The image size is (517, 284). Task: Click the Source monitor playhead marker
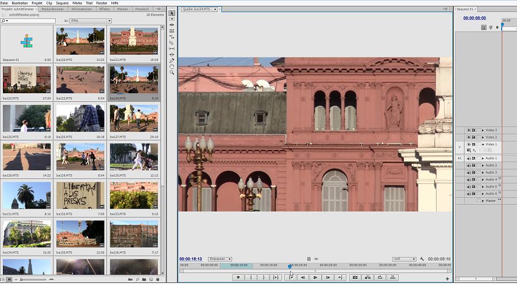(x=290, y=266)
